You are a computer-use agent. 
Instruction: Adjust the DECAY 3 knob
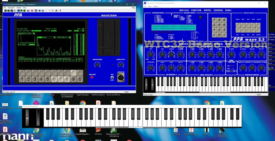(172, 68)
